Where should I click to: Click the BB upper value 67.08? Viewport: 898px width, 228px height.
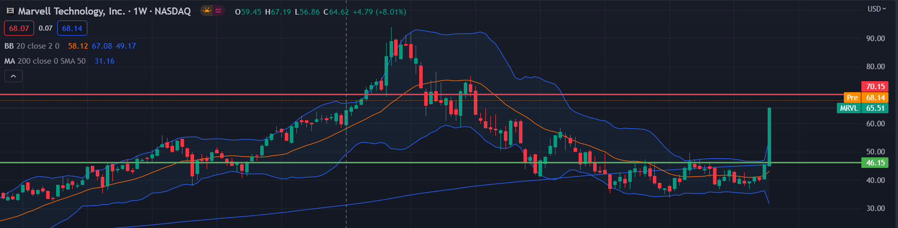[102, 46]
